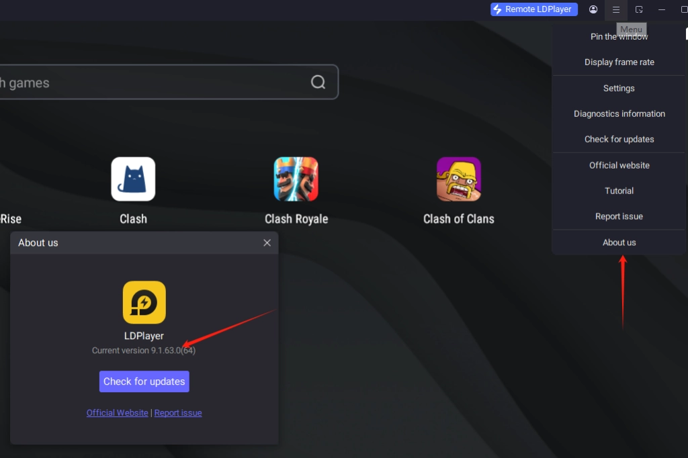Choose Report issue in the menu

[619, 216]
